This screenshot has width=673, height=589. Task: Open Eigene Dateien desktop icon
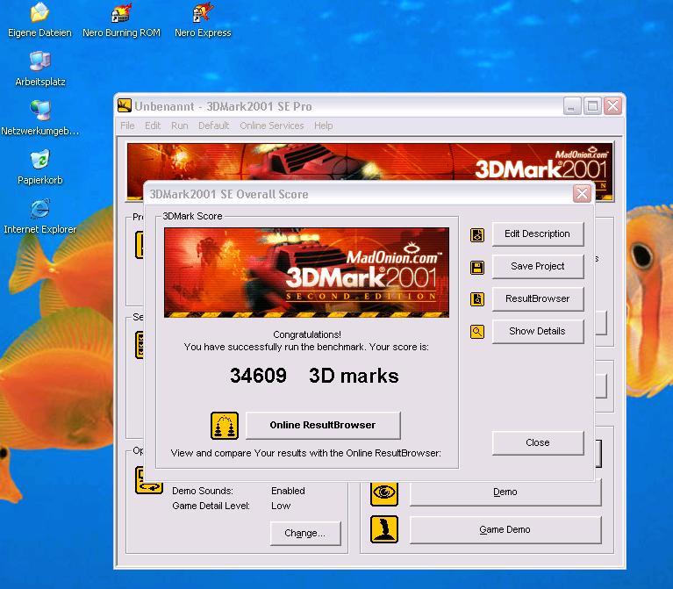39,19
